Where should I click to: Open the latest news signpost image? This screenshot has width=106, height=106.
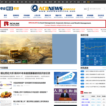pyautogui.click(x=65, y=78)
